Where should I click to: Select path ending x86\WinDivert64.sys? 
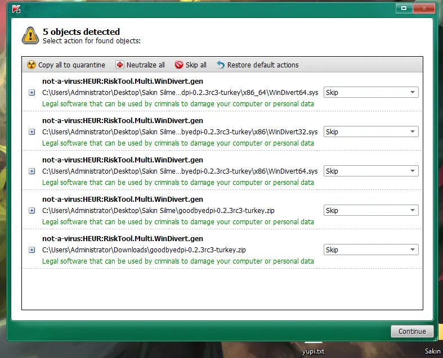180,171
